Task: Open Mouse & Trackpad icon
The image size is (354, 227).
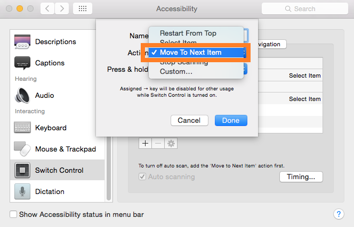Action: coord(22,149)
